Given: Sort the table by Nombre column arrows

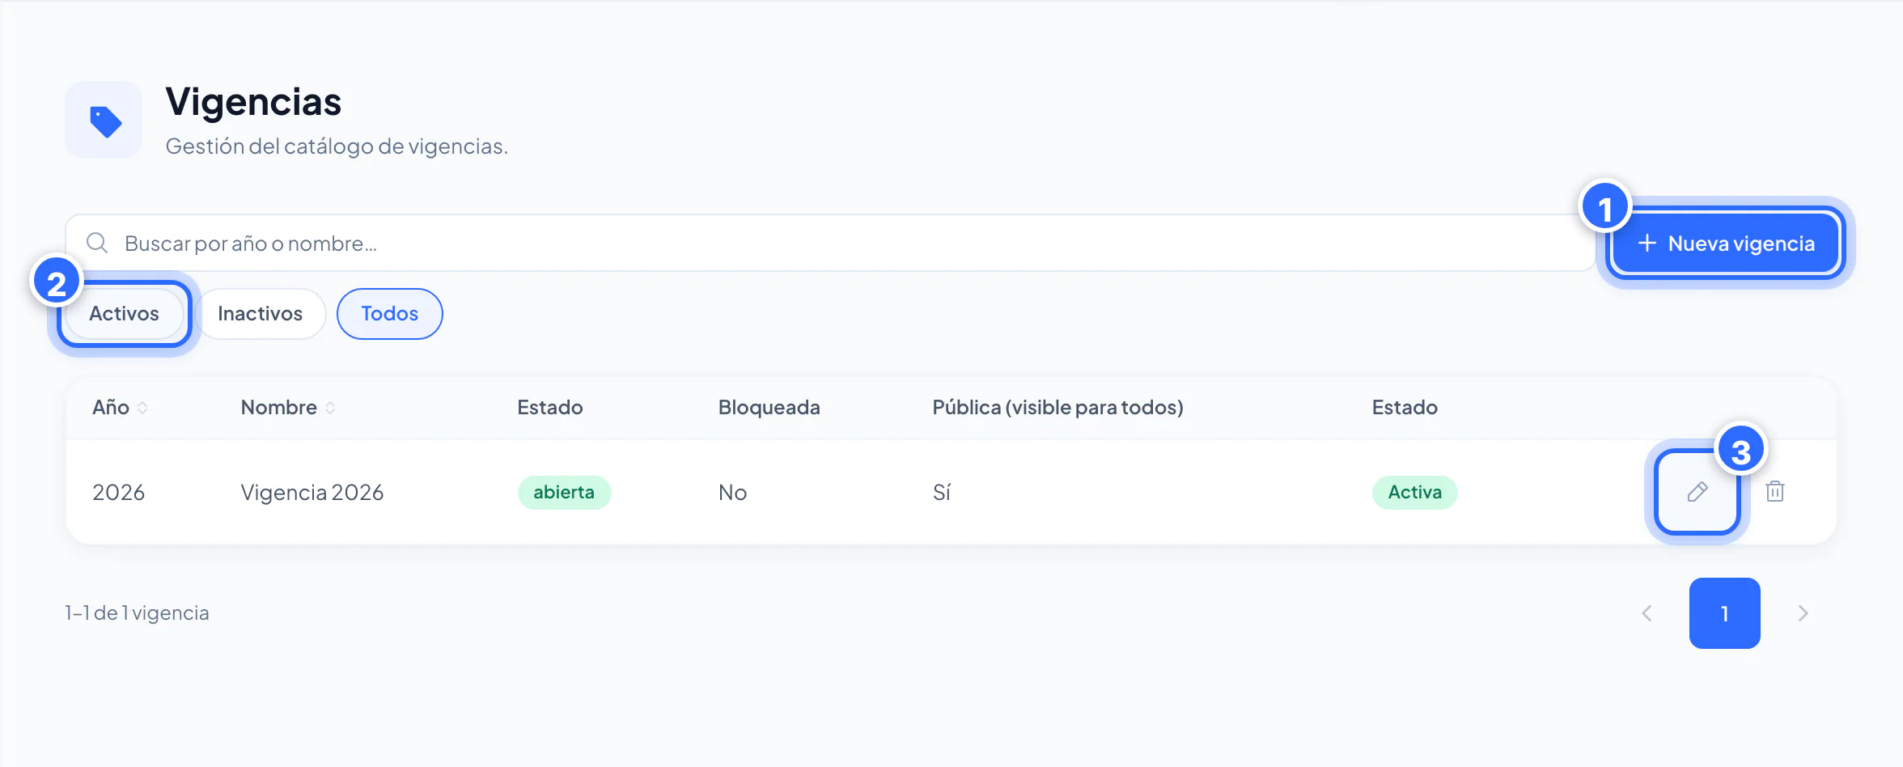Looking at the screenshot, I should click(x=330, y=408).
